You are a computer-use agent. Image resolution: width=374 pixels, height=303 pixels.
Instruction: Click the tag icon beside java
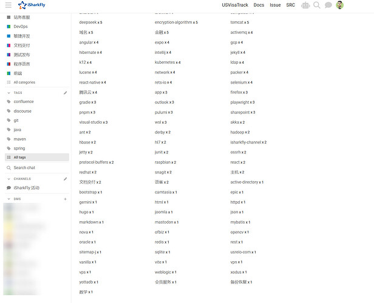point(9,130)
